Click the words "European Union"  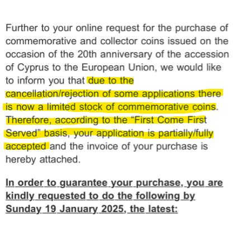[118, 68]
